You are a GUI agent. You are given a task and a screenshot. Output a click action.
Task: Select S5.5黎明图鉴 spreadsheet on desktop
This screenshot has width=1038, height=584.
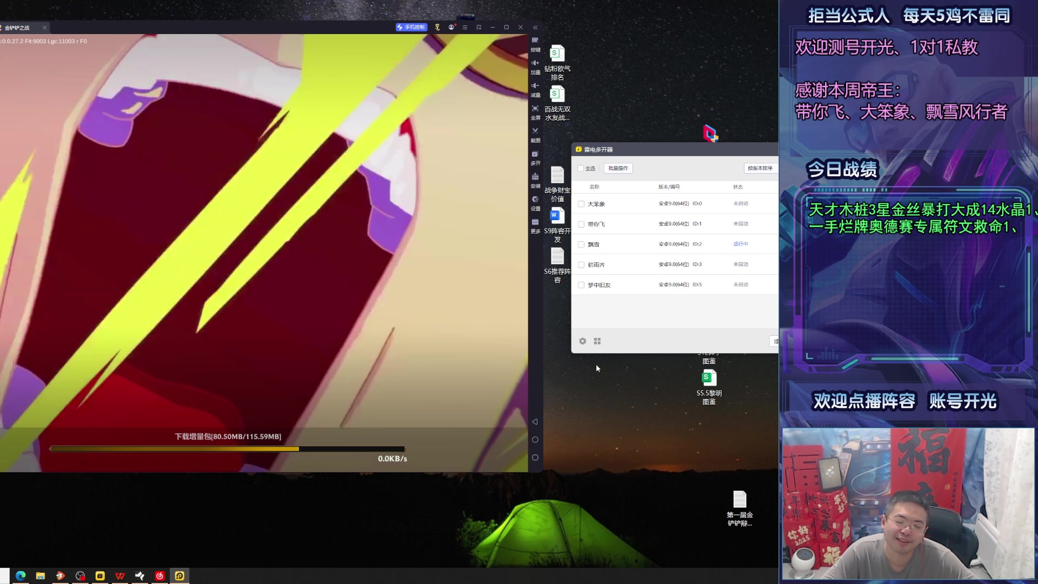click(x=709, y=387)
